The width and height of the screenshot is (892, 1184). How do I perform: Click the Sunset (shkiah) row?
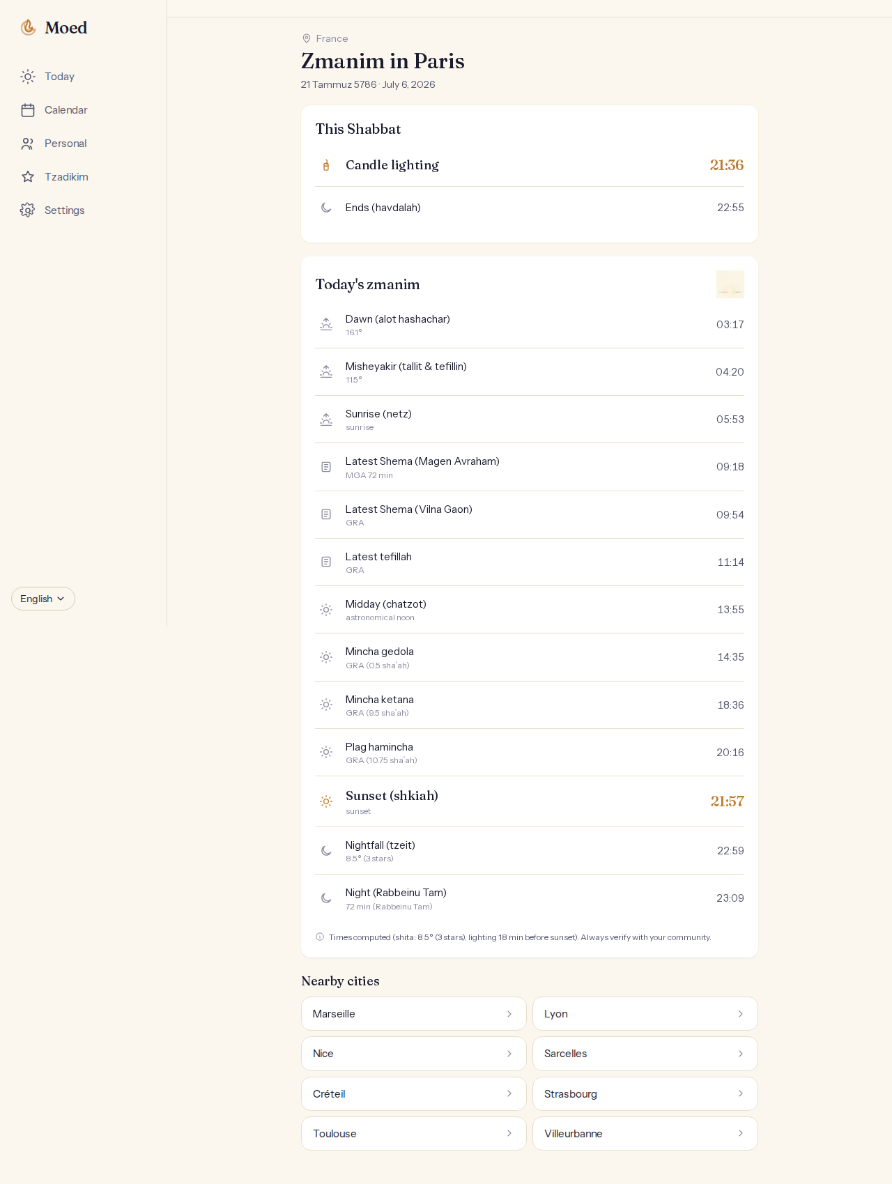tap(530, 801)
